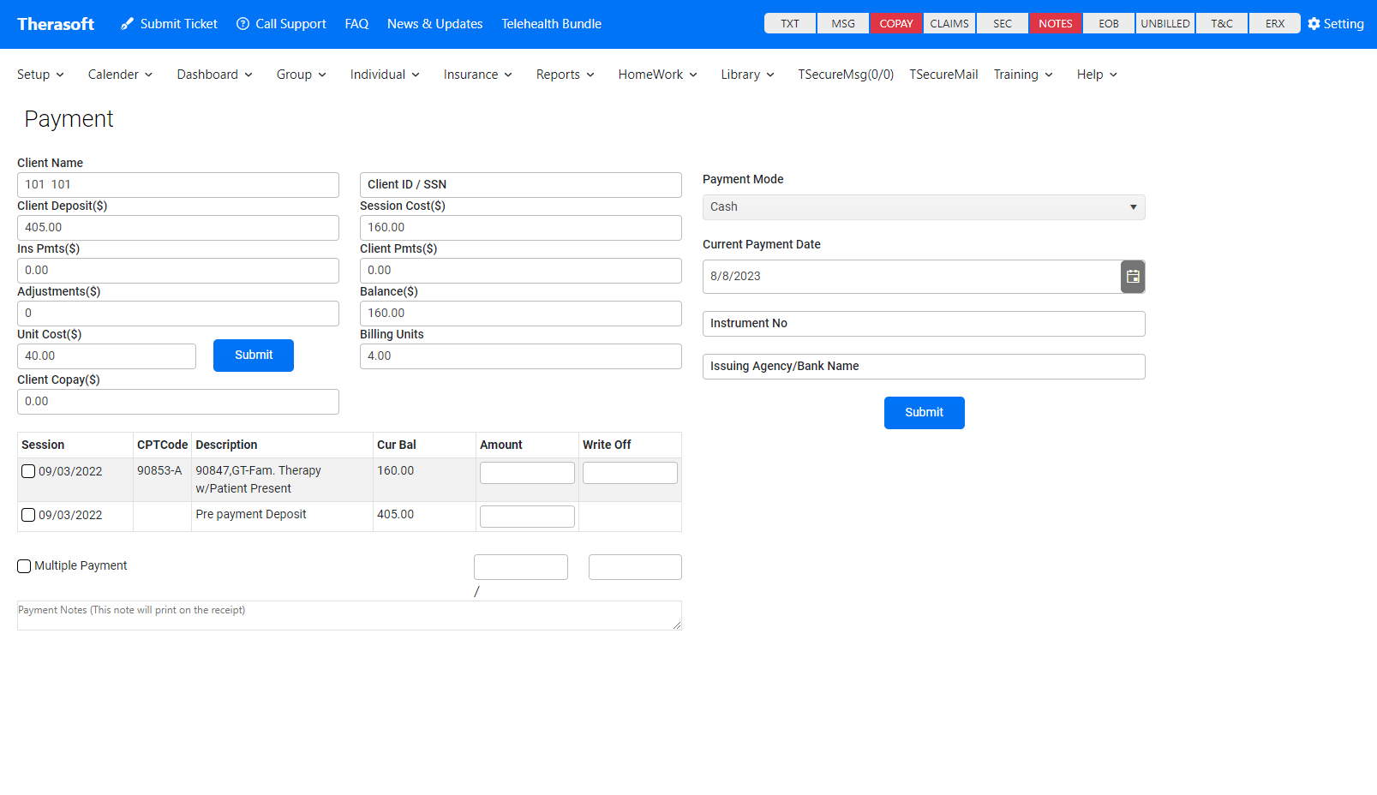Open the UNBILLED button
This screenshot has height=795, width=1377.
click(1165, 24)
